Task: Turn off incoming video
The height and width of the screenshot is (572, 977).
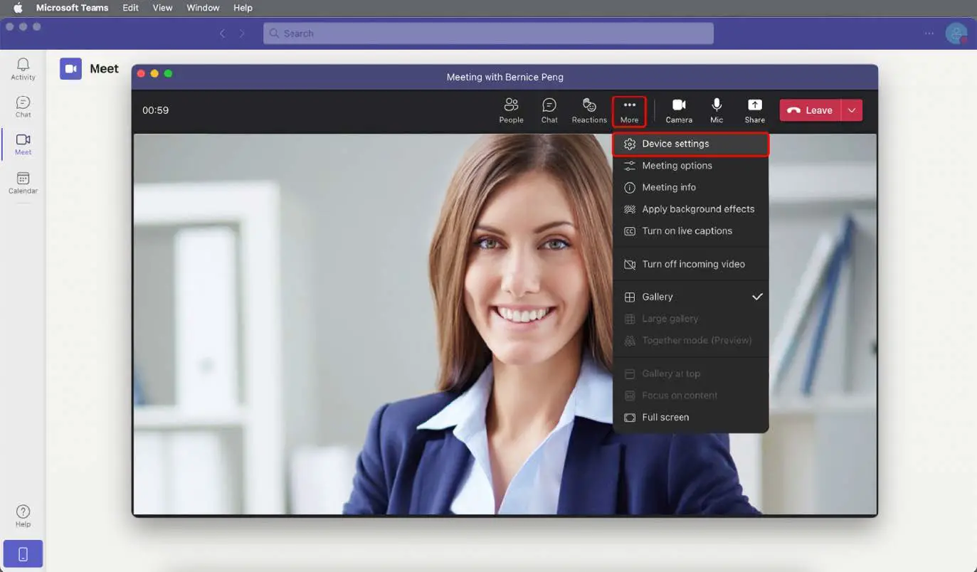Action: tap(690, 264)
